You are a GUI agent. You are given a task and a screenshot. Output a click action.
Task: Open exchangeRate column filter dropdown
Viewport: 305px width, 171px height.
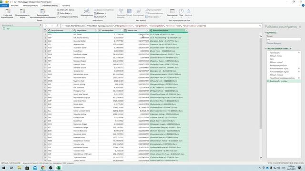[x=122, y=30]
